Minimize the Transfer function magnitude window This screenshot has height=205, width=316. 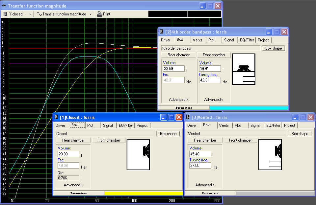click(x=202, y=6)
